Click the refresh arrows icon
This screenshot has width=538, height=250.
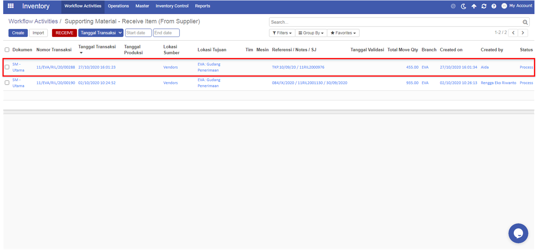[x=484, y=6]
